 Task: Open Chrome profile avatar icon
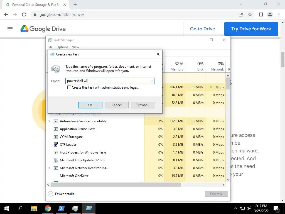pyautogui.click(x=270, y=14)
